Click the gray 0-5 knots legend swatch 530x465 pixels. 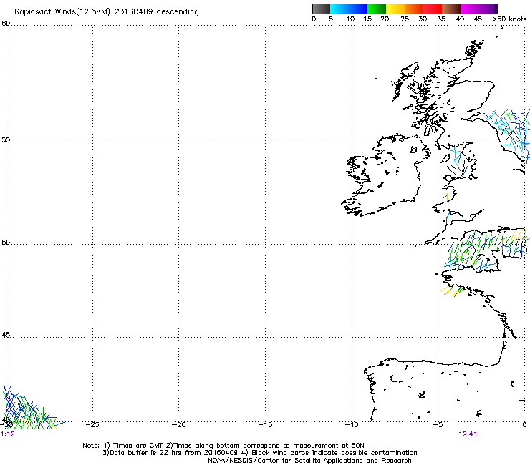pos(321,9)
